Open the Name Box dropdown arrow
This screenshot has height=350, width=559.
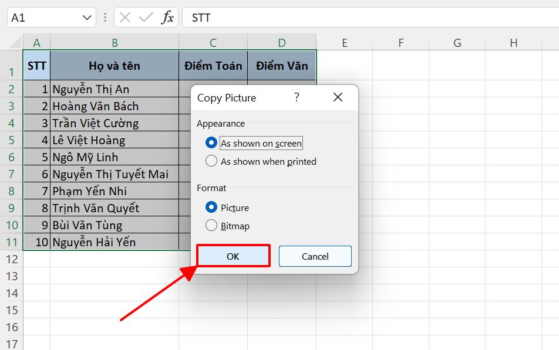87,18
